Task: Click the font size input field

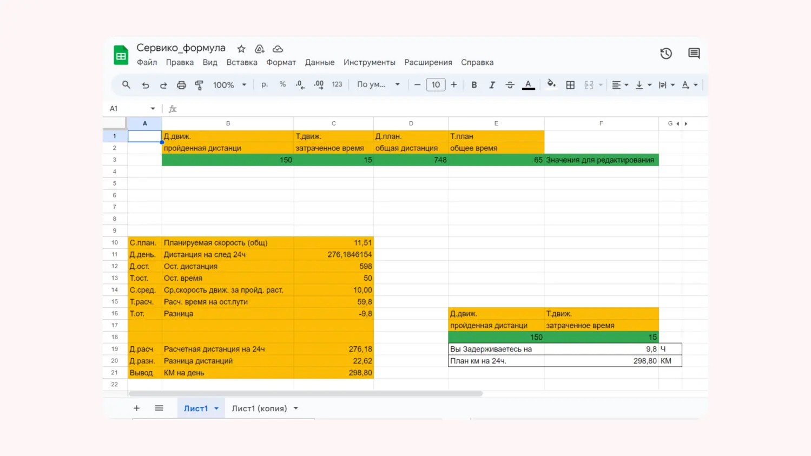Action: click(436, 85)
